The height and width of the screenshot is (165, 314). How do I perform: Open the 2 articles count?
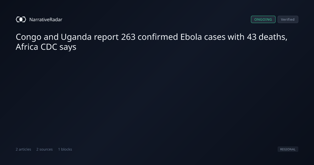(23, 149)
